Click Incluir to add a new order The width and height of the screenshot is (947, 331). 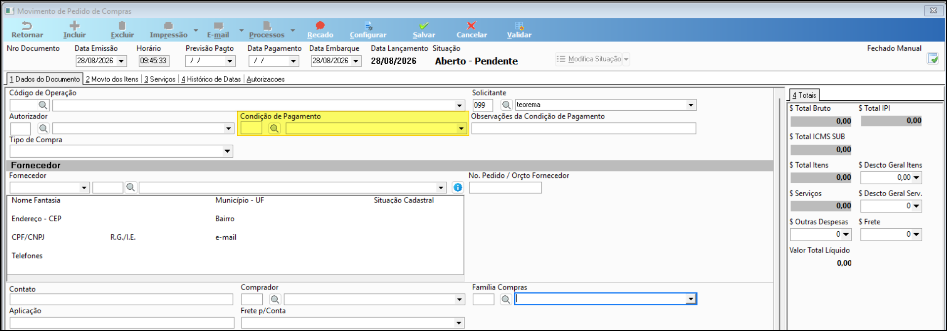75,30
